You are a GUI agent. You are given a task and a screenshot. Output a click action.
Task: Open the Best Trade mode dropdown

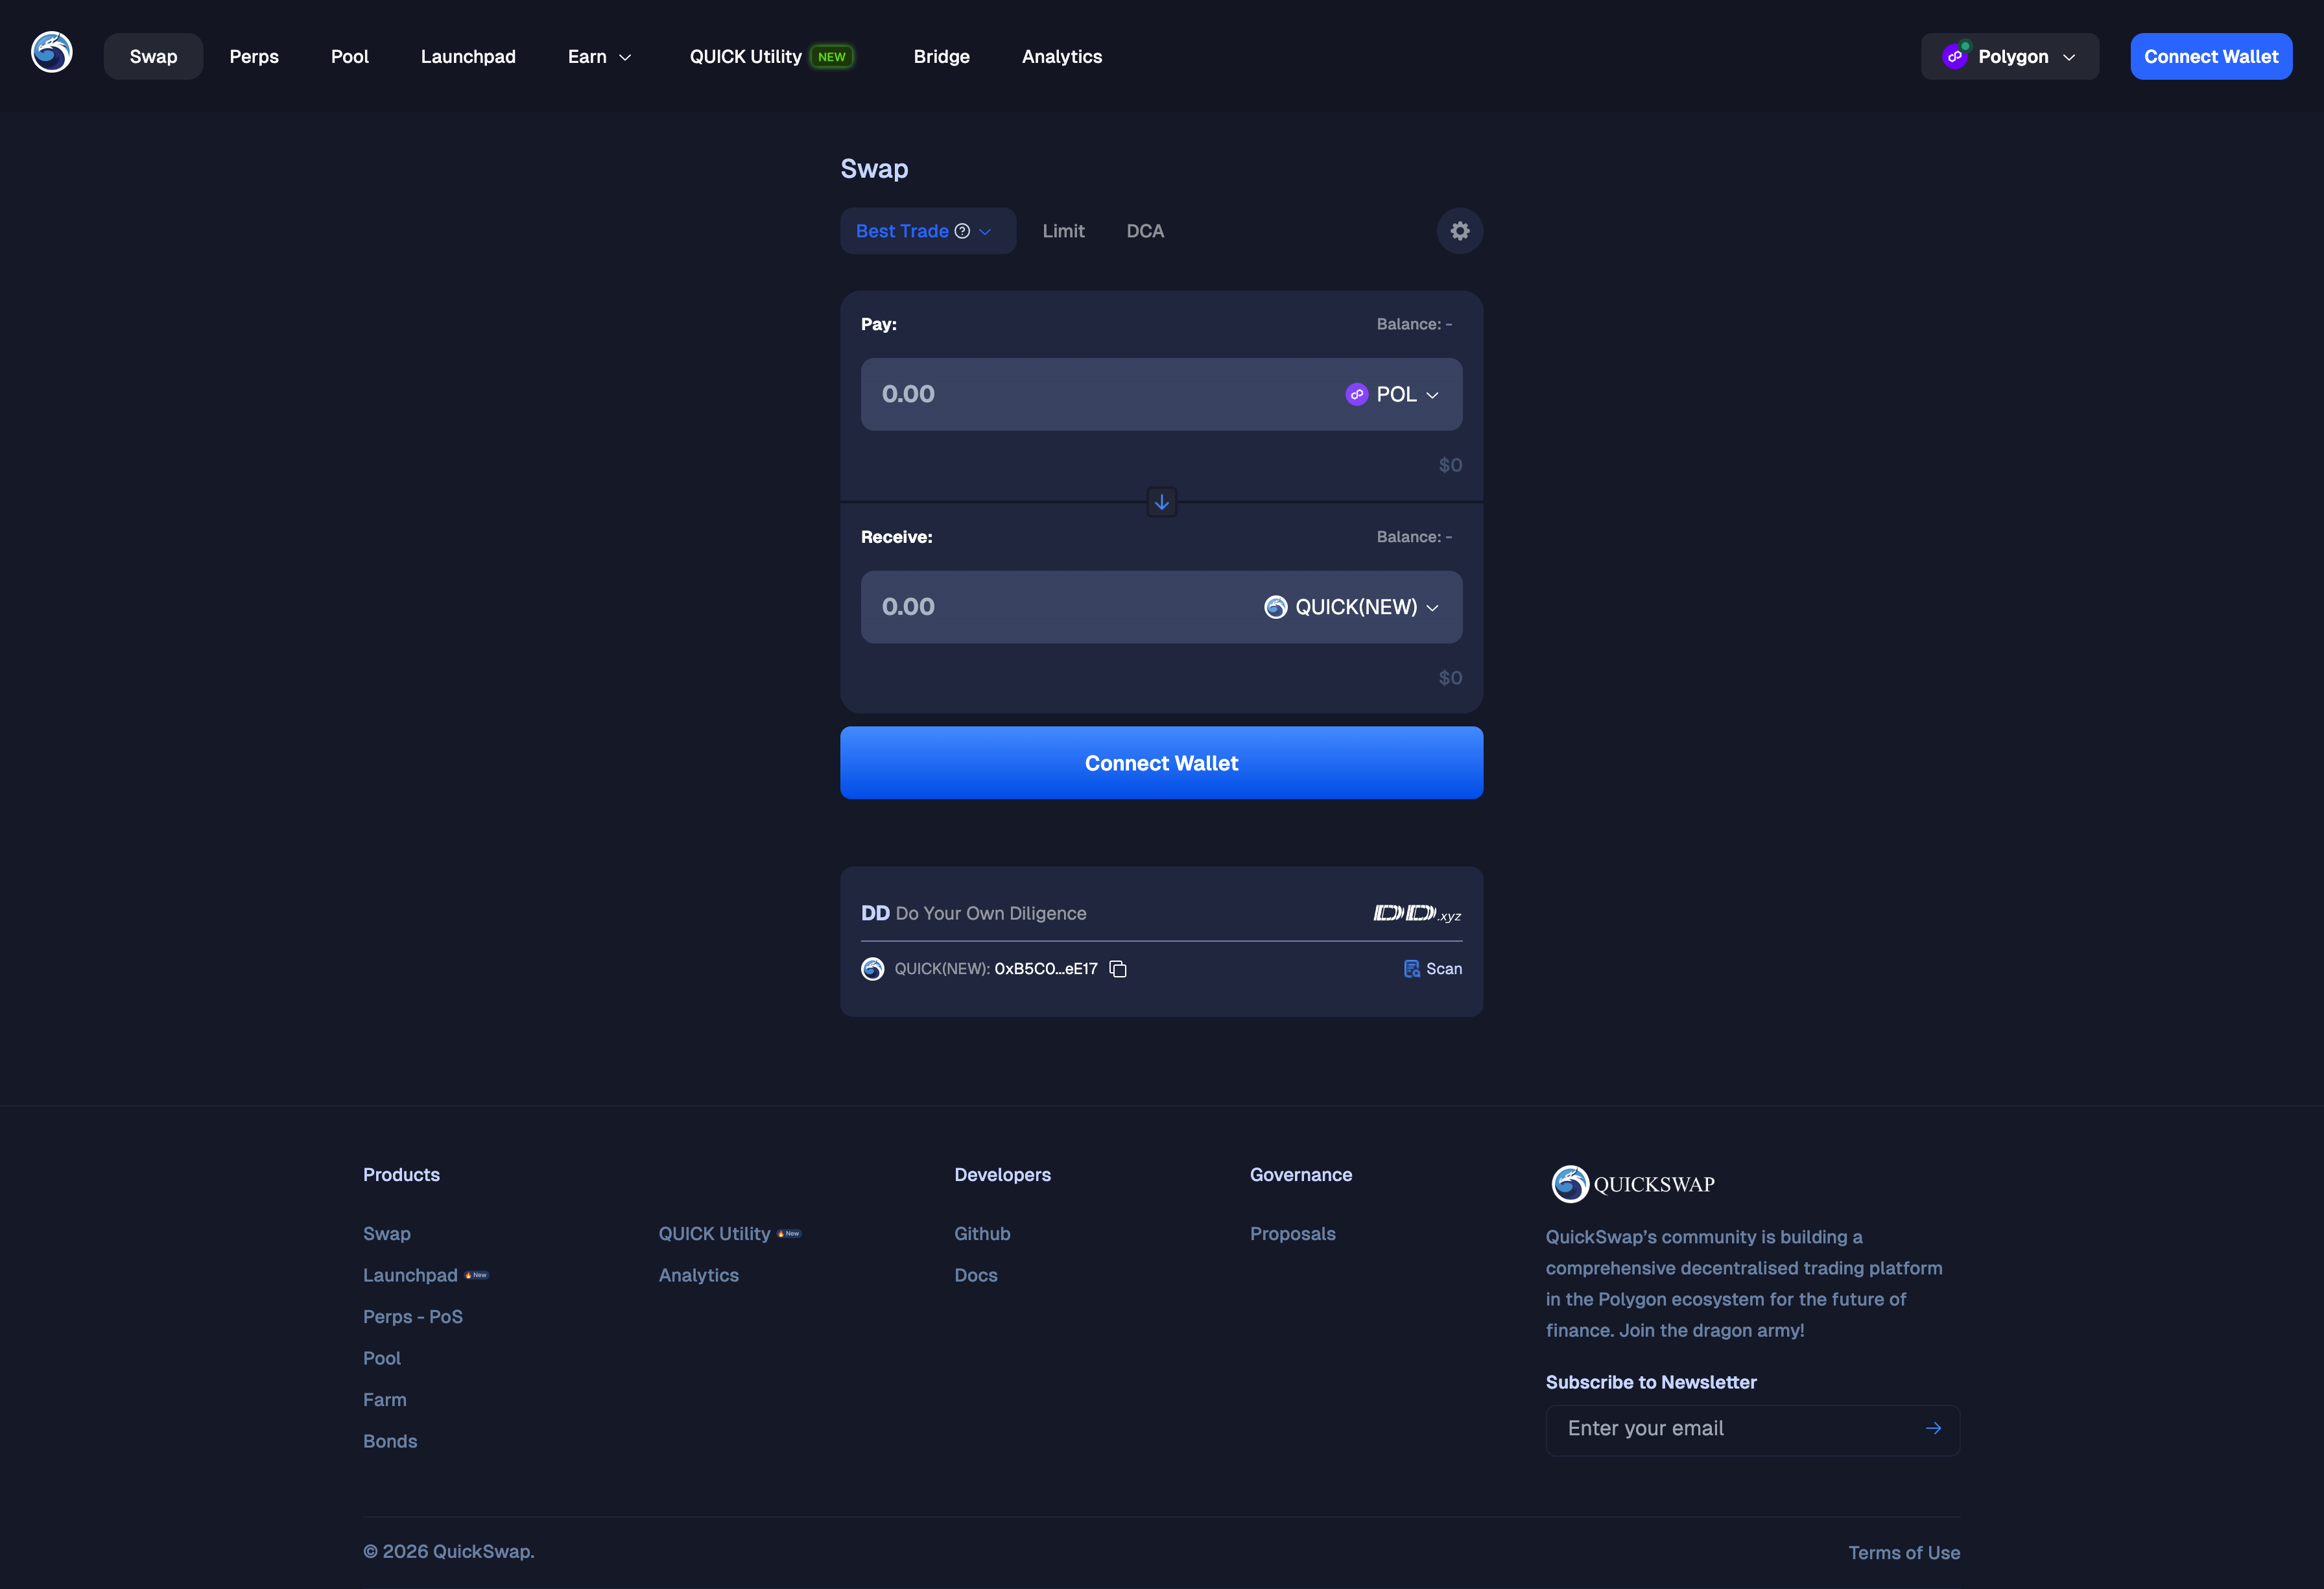(928, 231)
